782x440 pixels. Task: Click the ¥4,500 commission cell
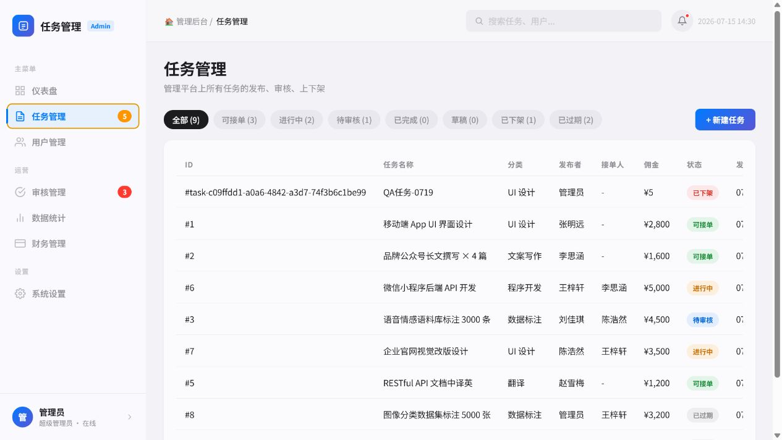[x=657, y=319]
